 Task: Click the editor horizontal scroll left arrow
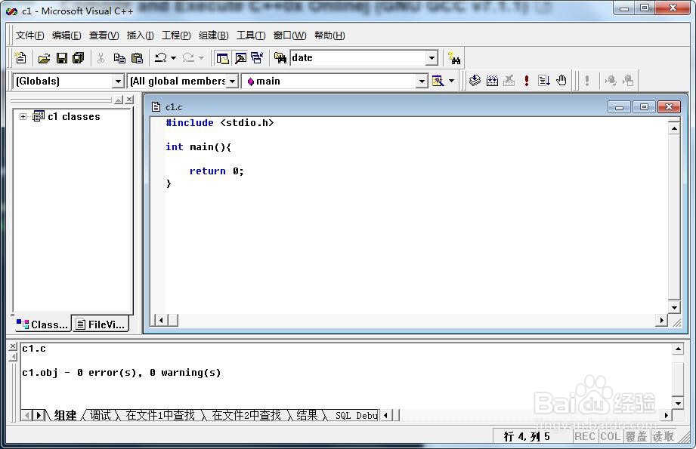[x=161, y=320]
